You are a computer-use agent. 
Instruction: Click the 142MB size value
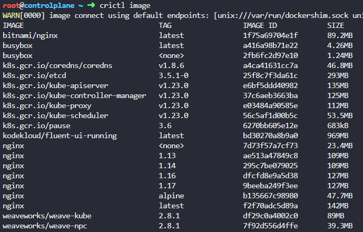coord(338,206)
